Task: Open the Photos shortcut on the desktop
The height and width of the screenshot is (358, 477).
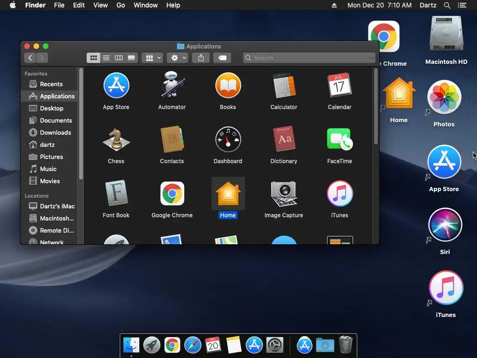Action: pos(444,97)
